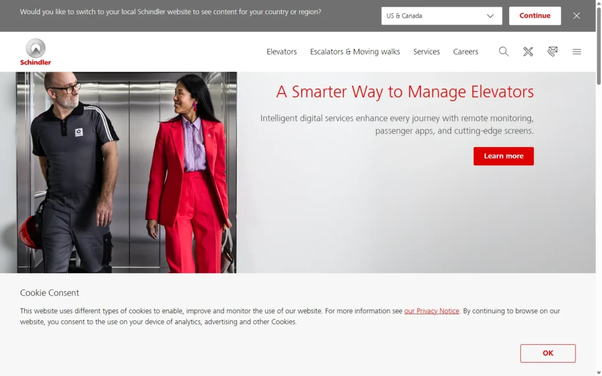The width and height of the screenshot is (602, 376).
Task: Click the Schindler logo
Action: point(35,52)
